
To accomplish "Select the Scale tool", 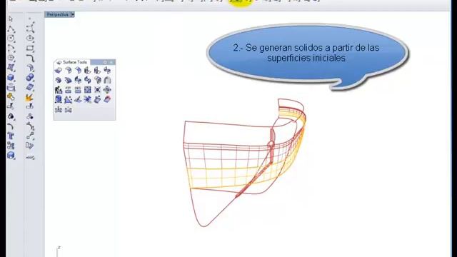I will [11, 156].
